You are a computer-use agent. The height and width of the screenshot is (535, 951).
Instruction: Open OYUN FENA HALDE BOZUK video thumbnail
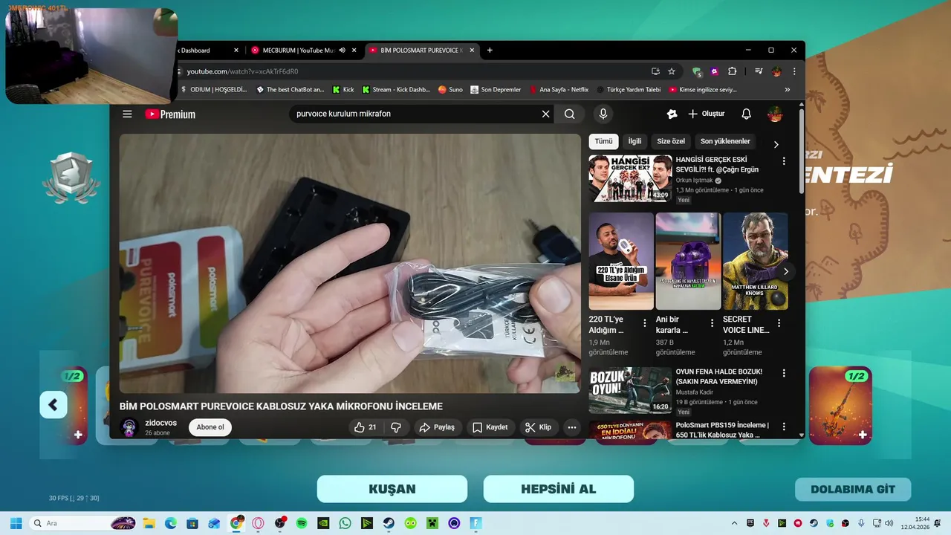(631, 390)
